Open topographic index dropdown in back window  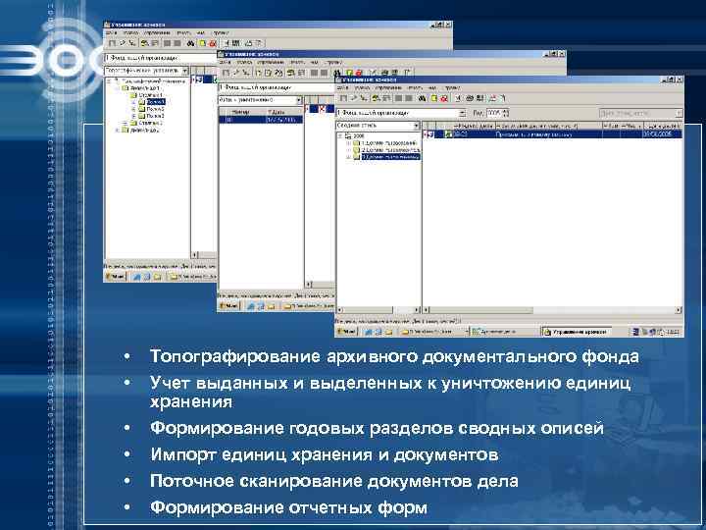pos(146,71)
